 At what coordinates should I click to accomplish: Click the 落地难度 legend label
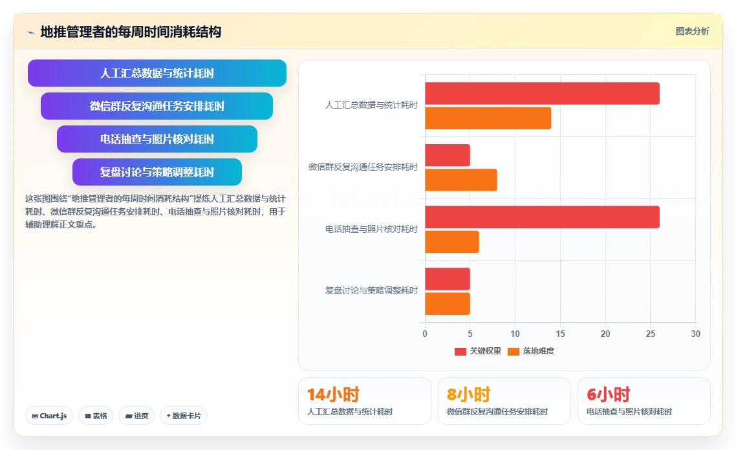(x=539, y=351)
